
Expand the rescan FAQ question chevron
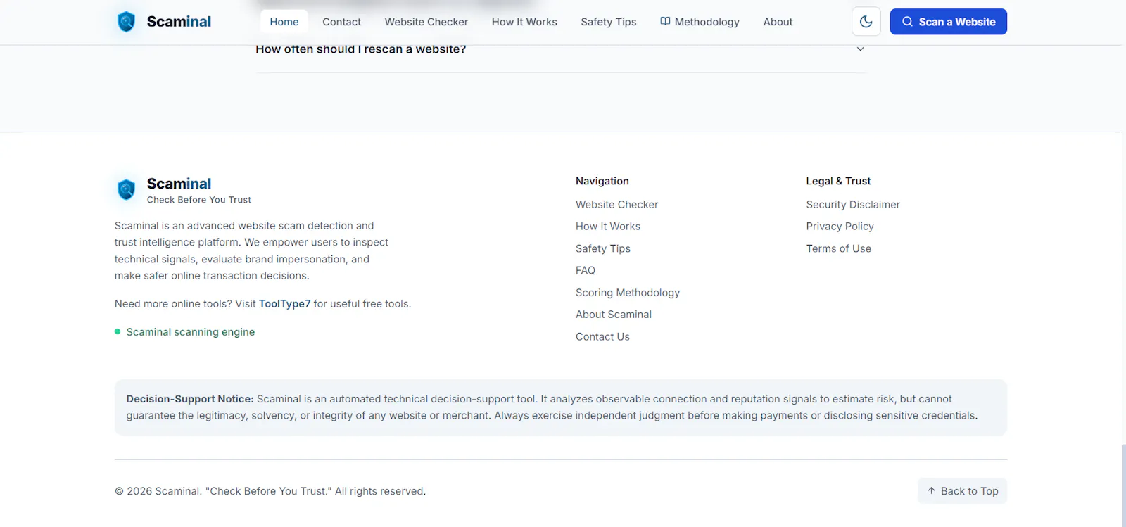[860, 49]
